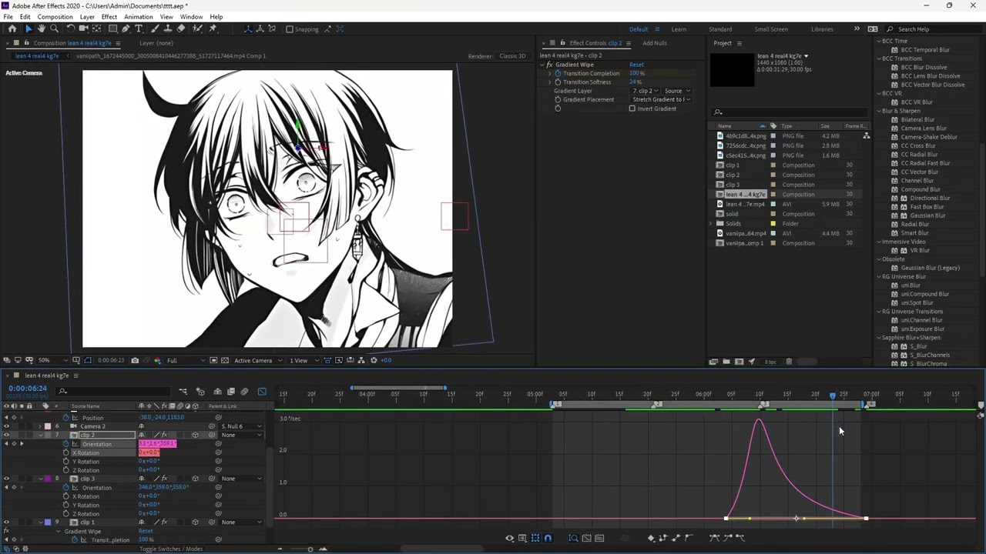Image resolution: width=986 pixels, height=554 pixels.
Task: Select the Unified Camera tool
Action: tap(84, 28)
